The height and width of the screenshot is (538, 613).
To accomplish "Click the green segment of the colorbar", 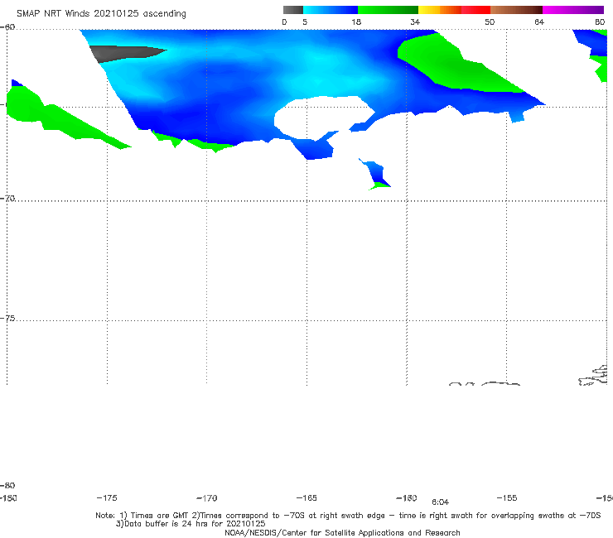I will point(388,10).
